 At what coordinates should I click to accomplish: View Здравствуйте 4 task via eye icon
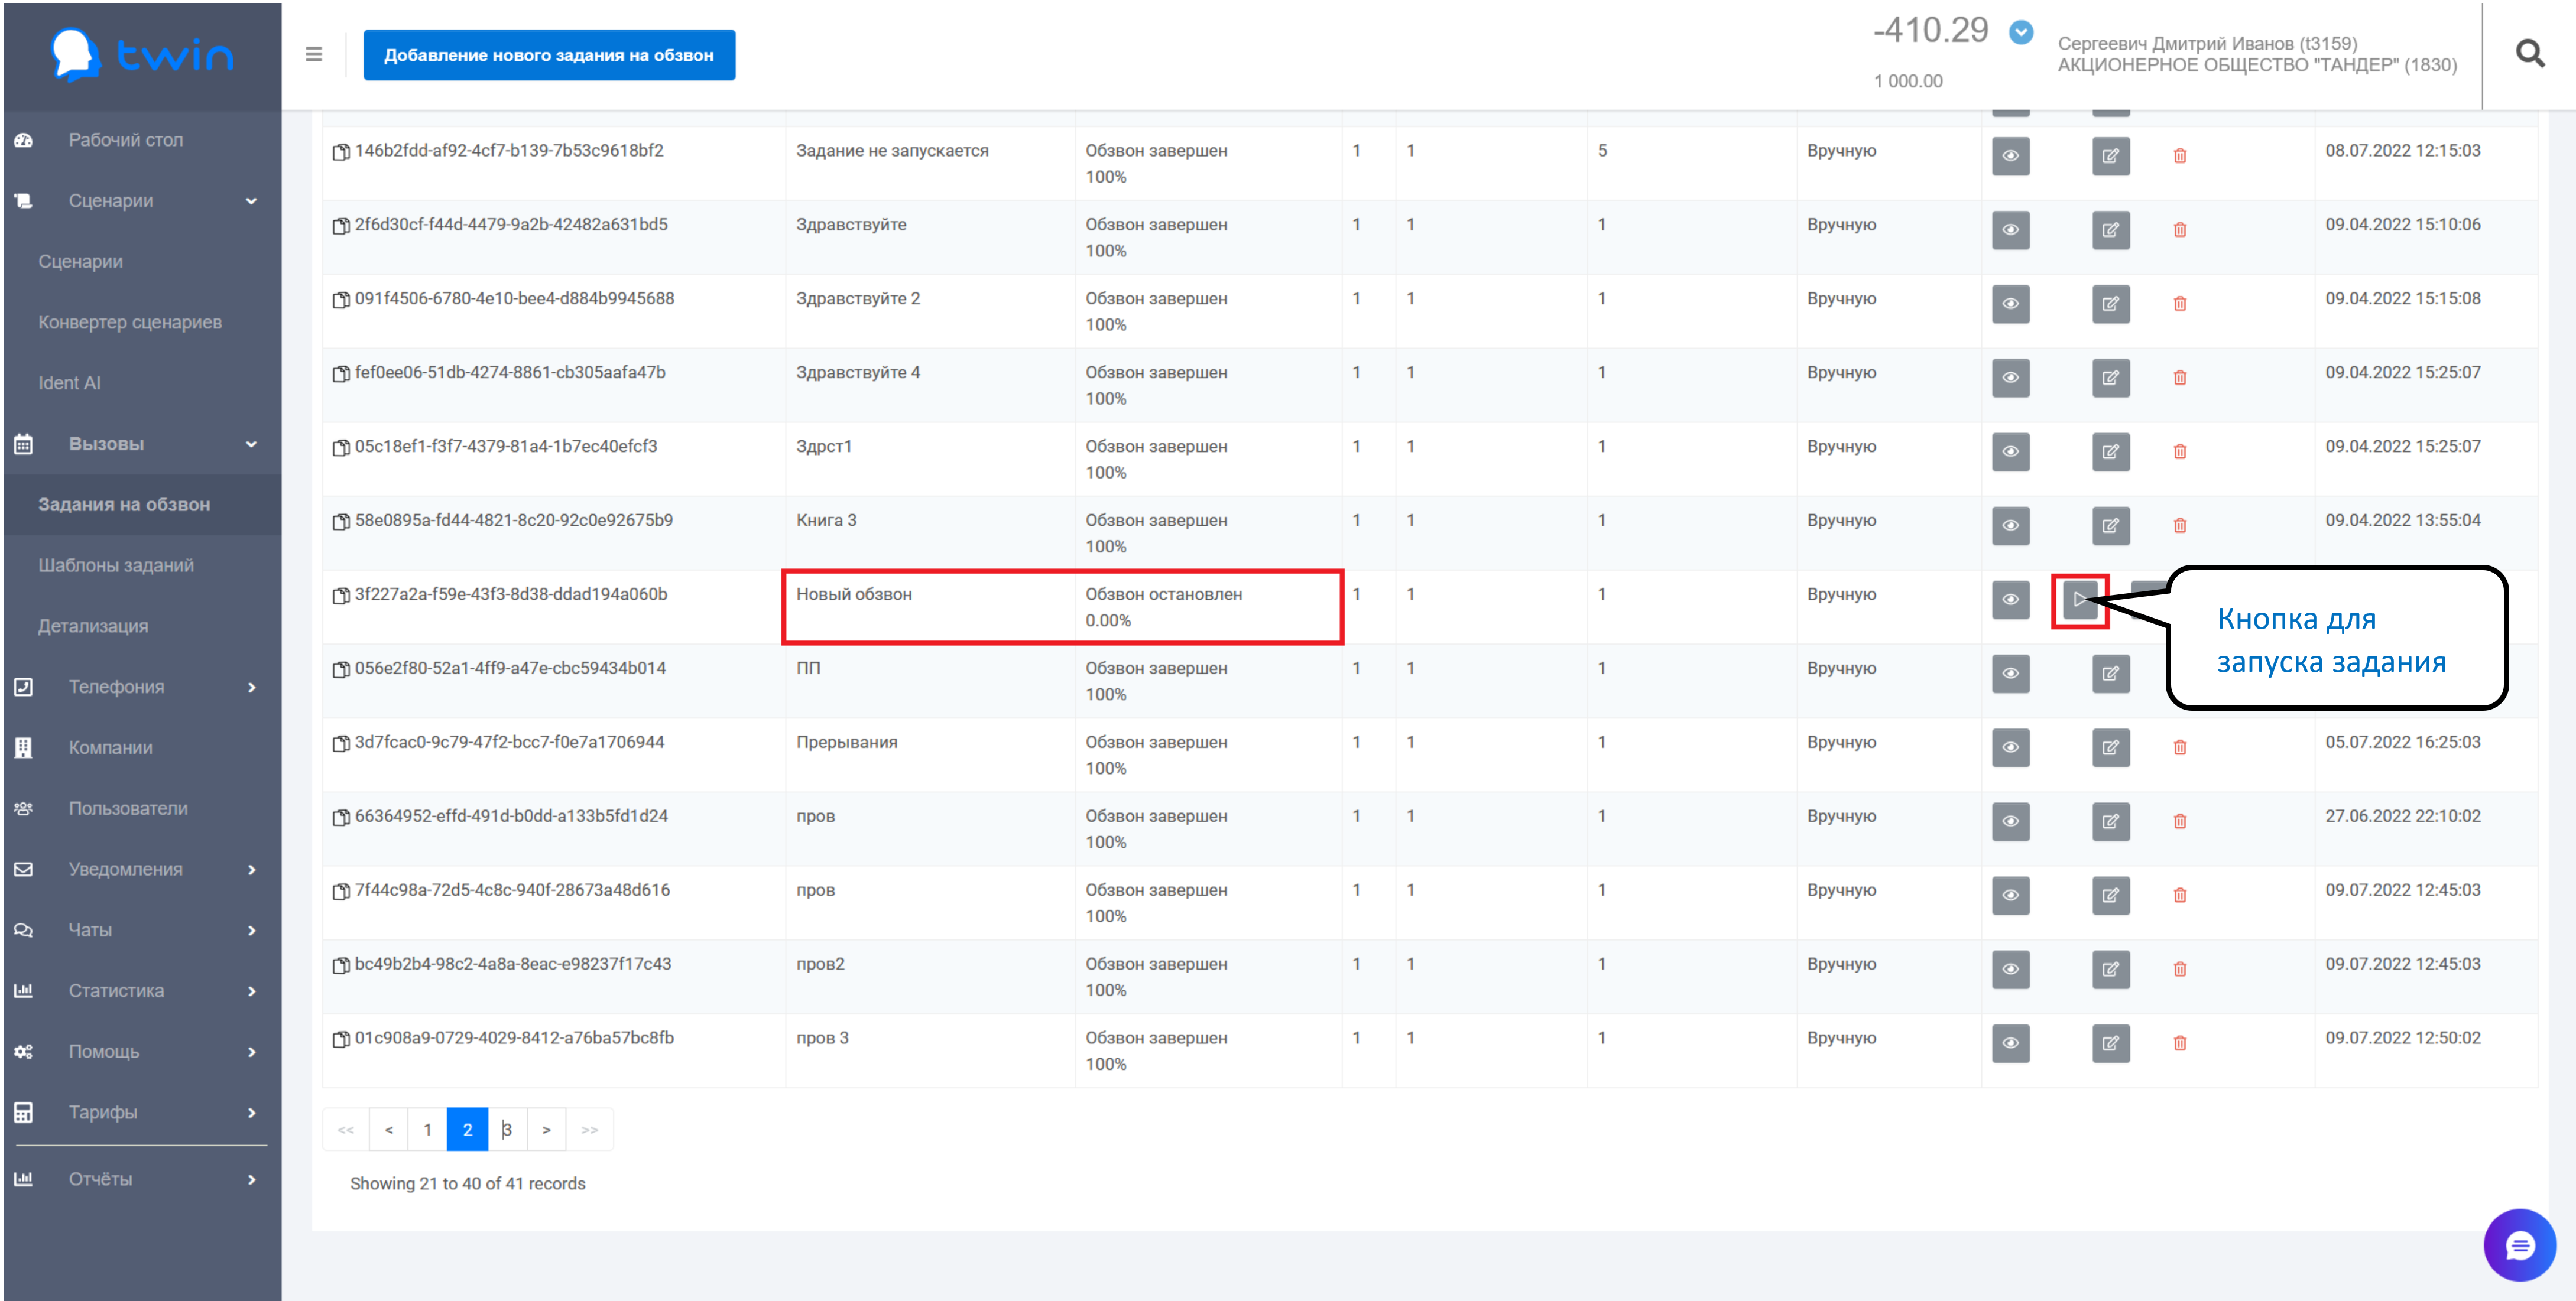click(2010, 378)
